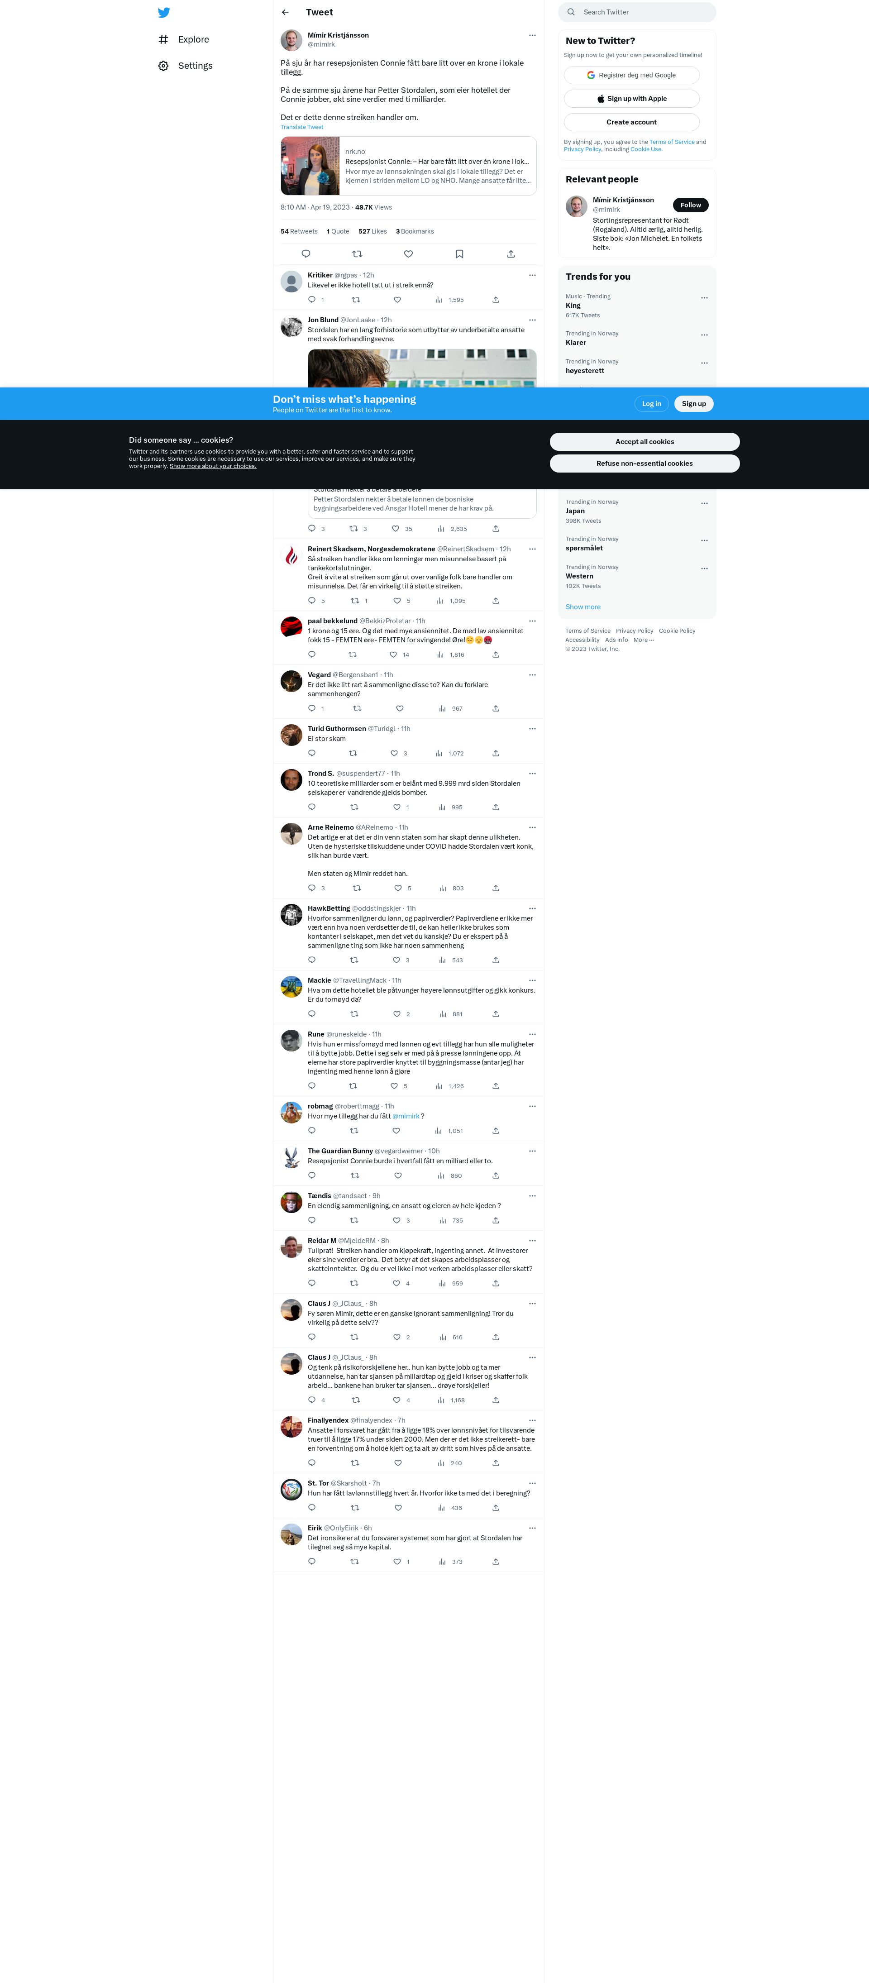Open more options for King trend
This screenshot has height=1983, width=869.
click(x=704, y=298)
